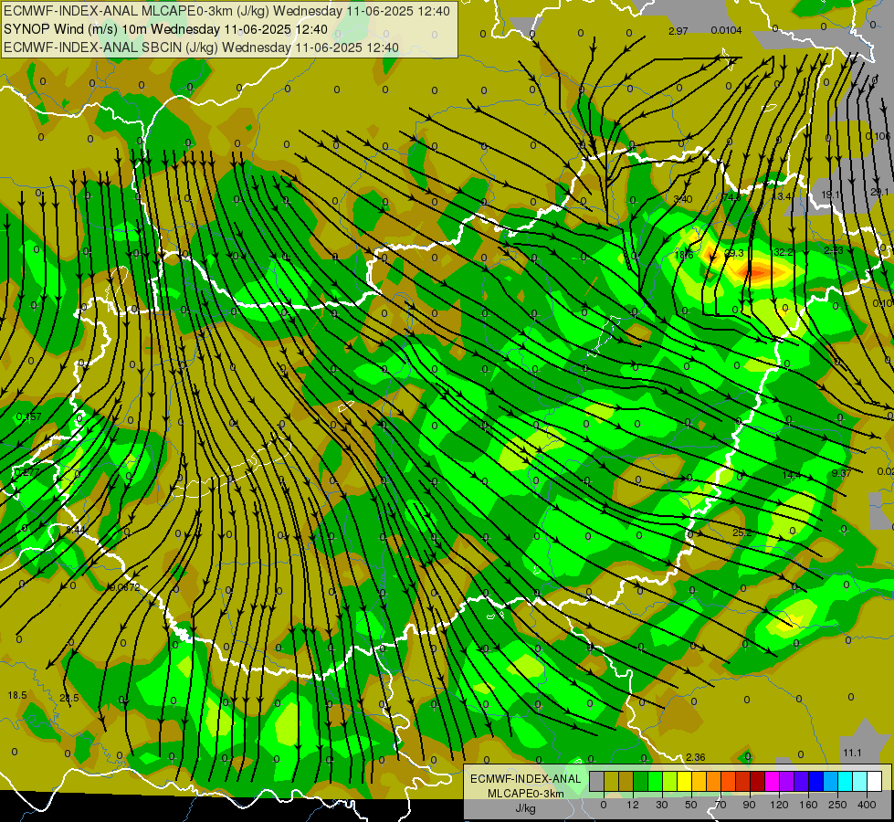This screenshot has height=822, width=894.
Task: Click the legend tick label 12
Action: pyautogui.click(x=633, y=805)
